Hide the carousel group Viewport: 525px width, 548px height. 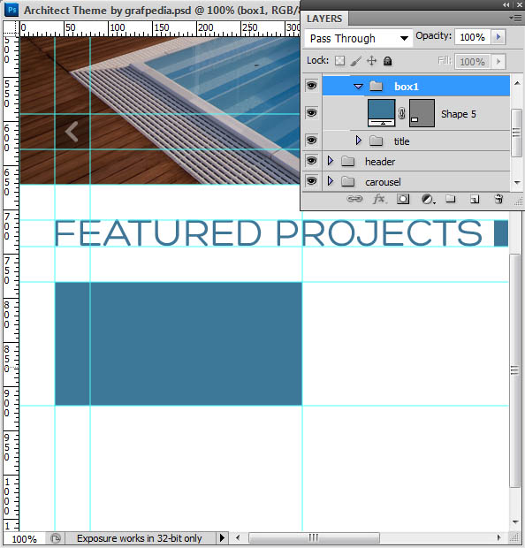pyautogui.click(x=311, y=181)
